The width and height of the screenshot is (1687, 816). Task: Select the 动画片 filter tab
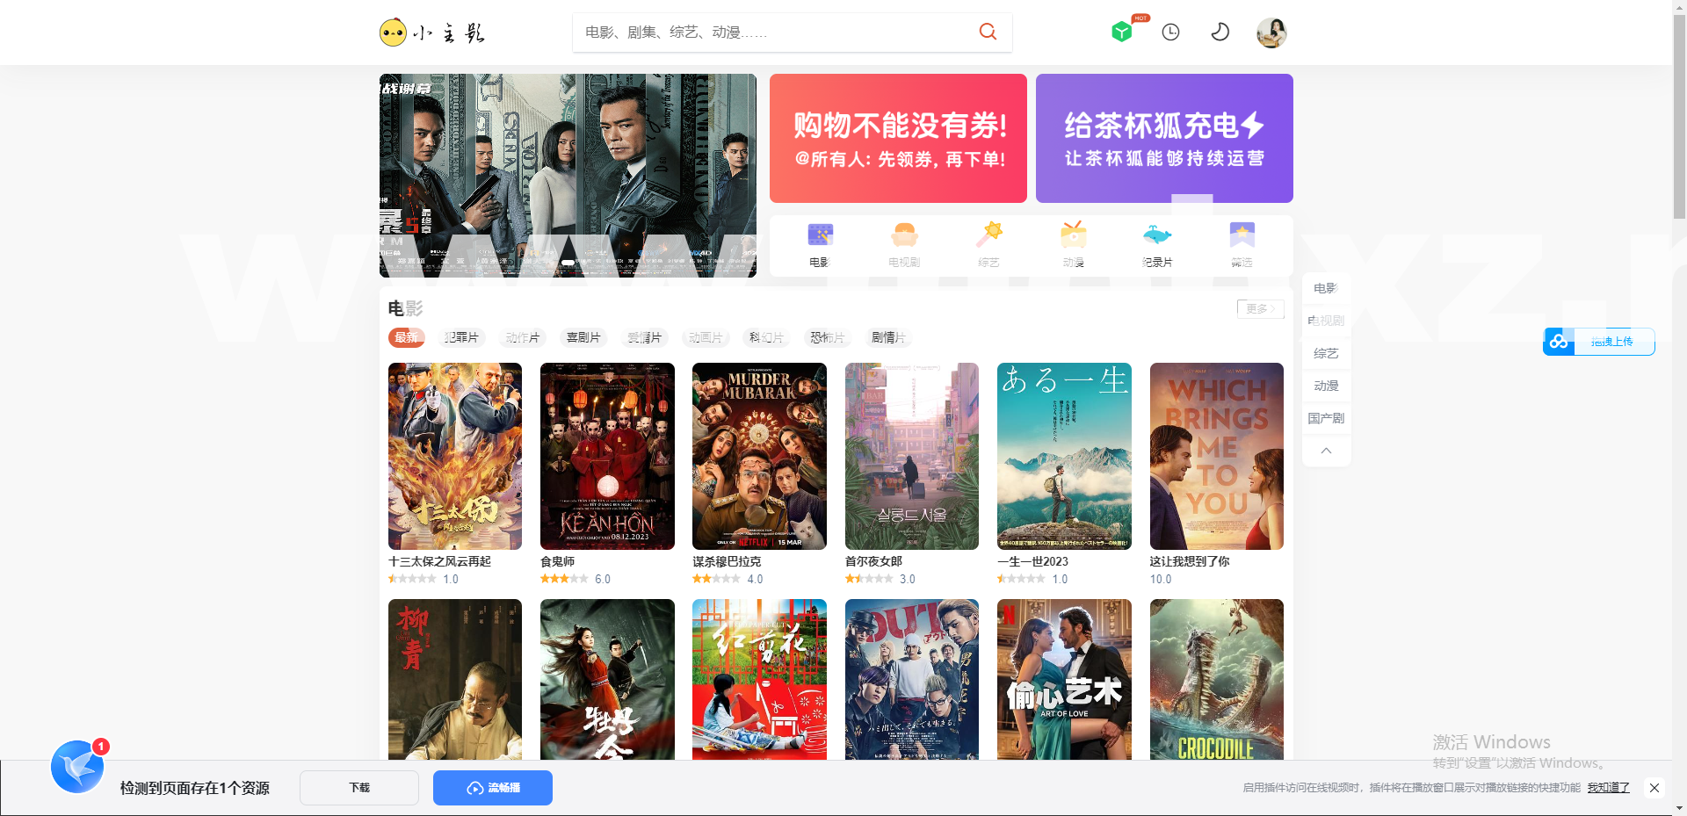(x=706, y=337)
